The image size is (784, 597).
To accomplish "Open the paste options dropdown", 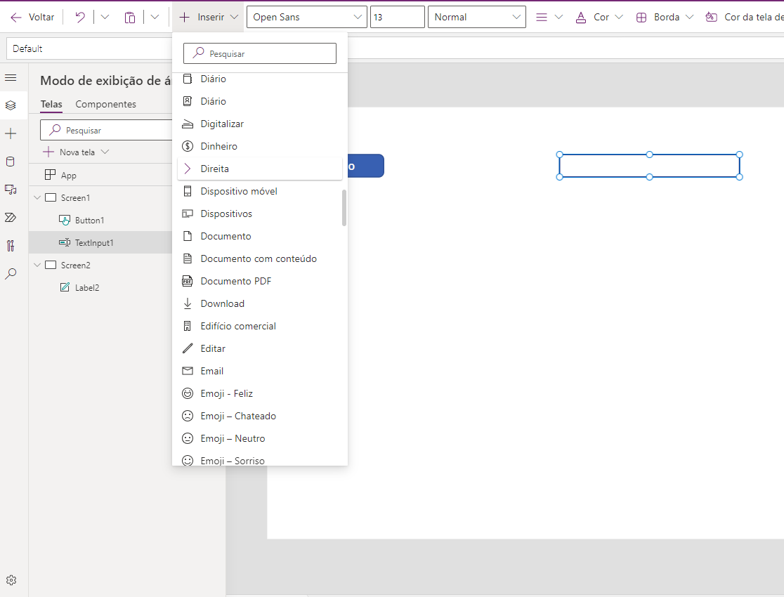I will (155, 17).
